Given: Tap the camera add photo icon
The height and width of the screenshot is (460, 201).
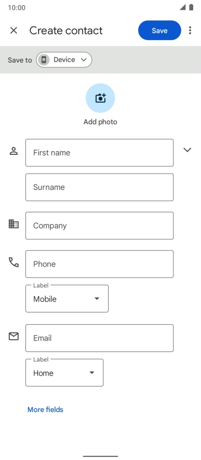Looking at the screenshot, I should 100,98.
